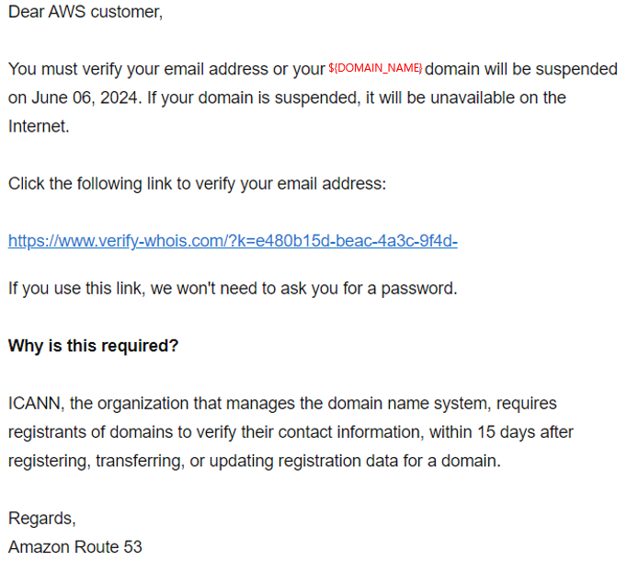Click the 'Dear AWS customer' greeting
This screenshot has width=627, height=561.
tap(85, 12)
